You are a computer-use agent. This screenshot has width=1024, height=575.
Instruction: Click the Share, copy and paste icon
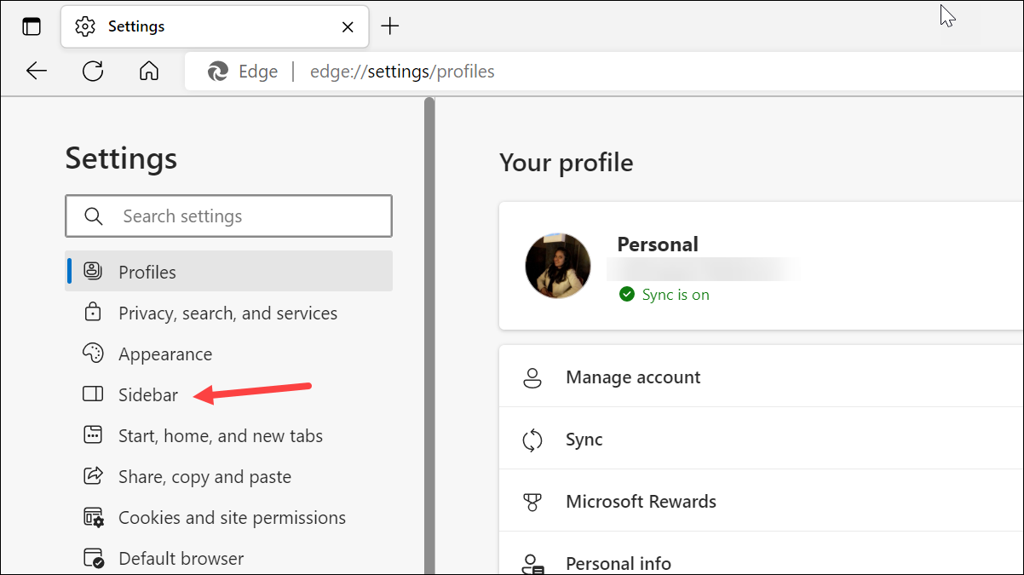(x=93, y=475)
